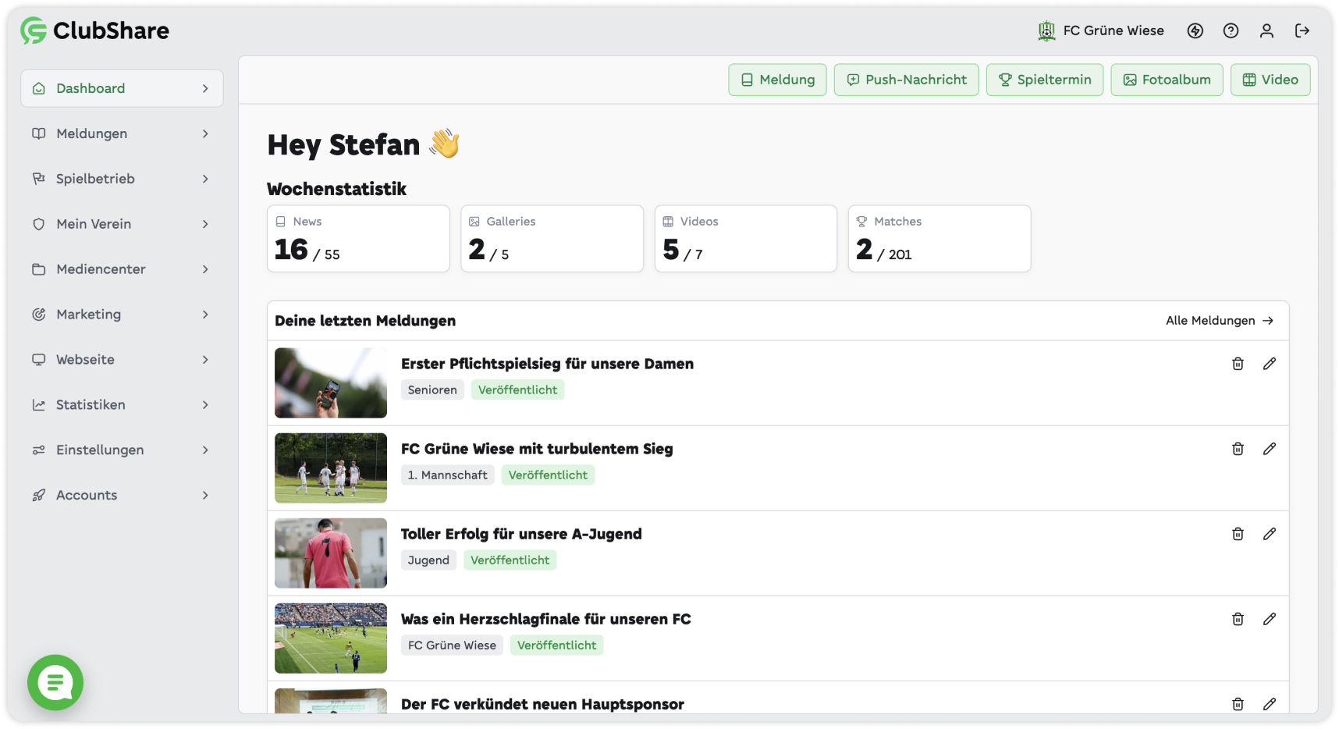Delete 'Erster Pflichtspielsieg für unsere Damen' with trash icon
This screenshot has height=729, width=1339.
click(x=1238, y=364)
